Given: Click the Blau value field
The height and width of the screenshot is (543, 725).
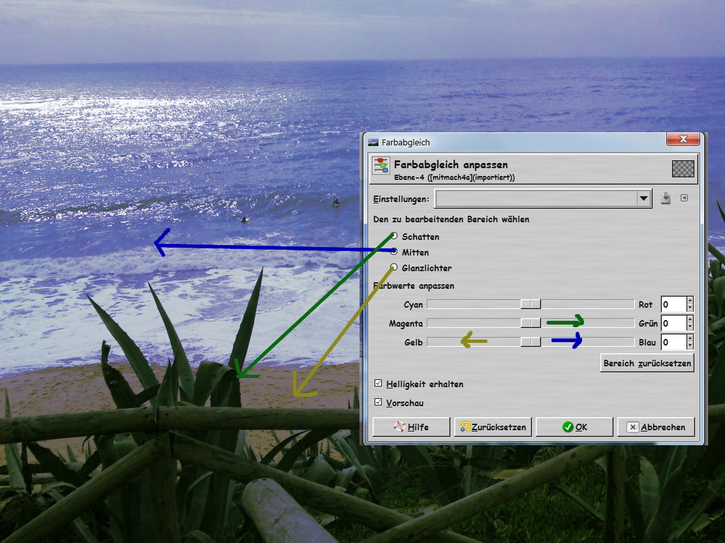Looking at the screenshot, I should pos(673,342).
